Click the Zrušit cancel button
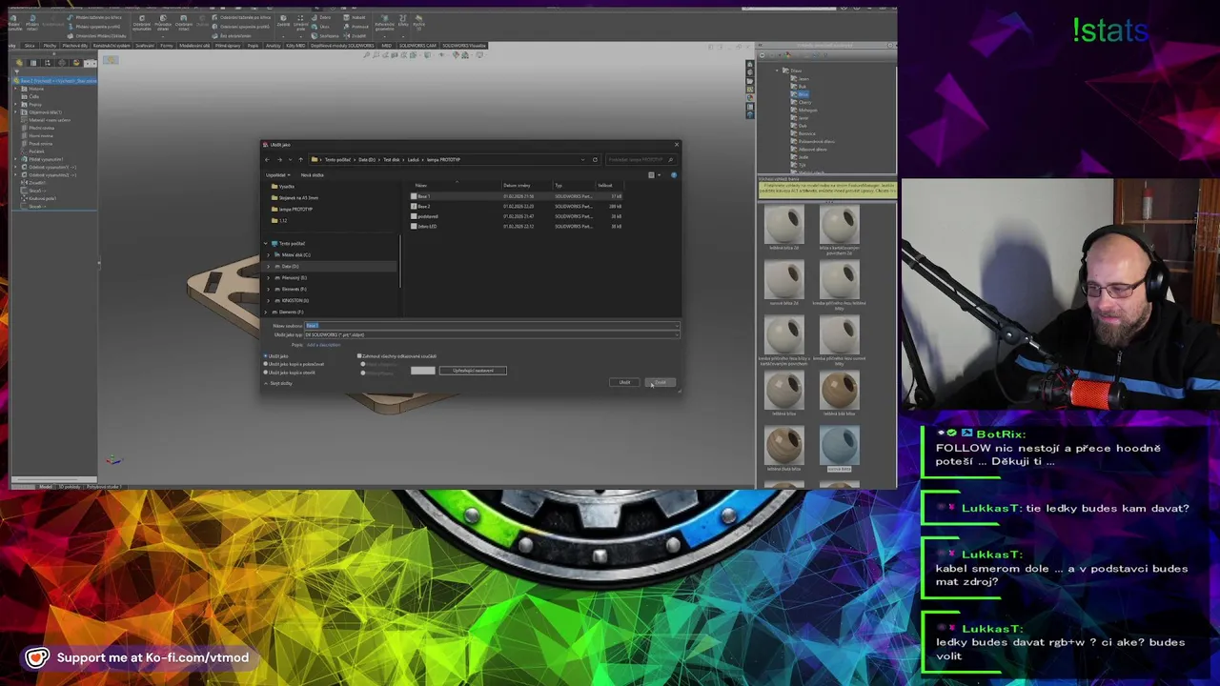The height and width of the screenshot is (686, 1220). (661, 382)
